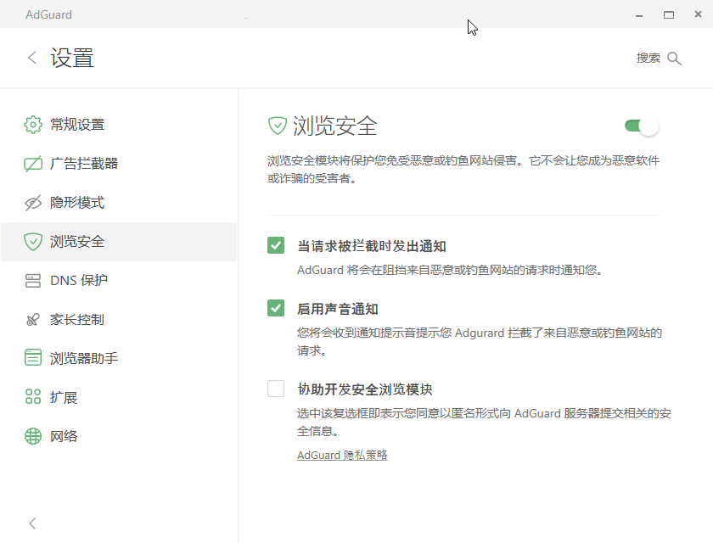Check 协助开发安全浏览模块 checkbox
The height and width of the screenshot is (543, 713).
pyautogui.click(x=276, y=389)
